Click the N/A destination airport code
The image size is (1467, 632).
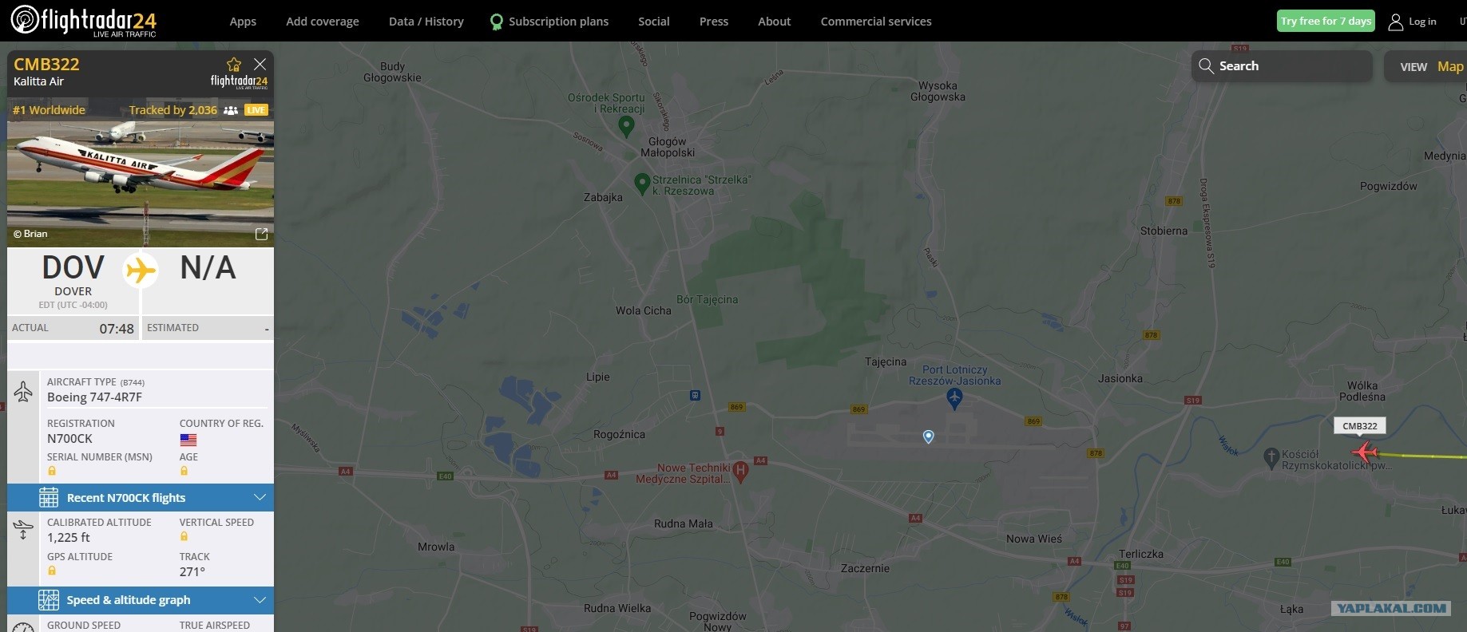pyautogui.click(x=208, y=268)
